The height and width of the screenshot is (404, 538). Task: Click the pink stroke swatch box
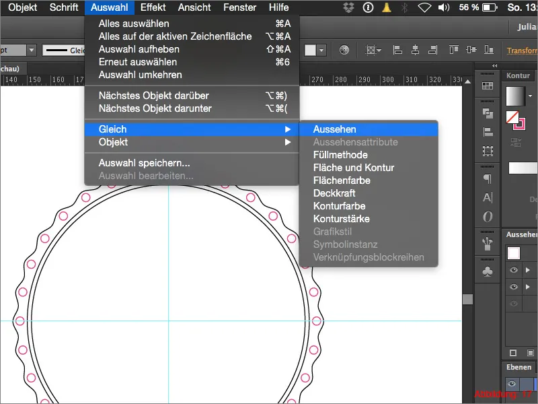click(x=519, y=124)
